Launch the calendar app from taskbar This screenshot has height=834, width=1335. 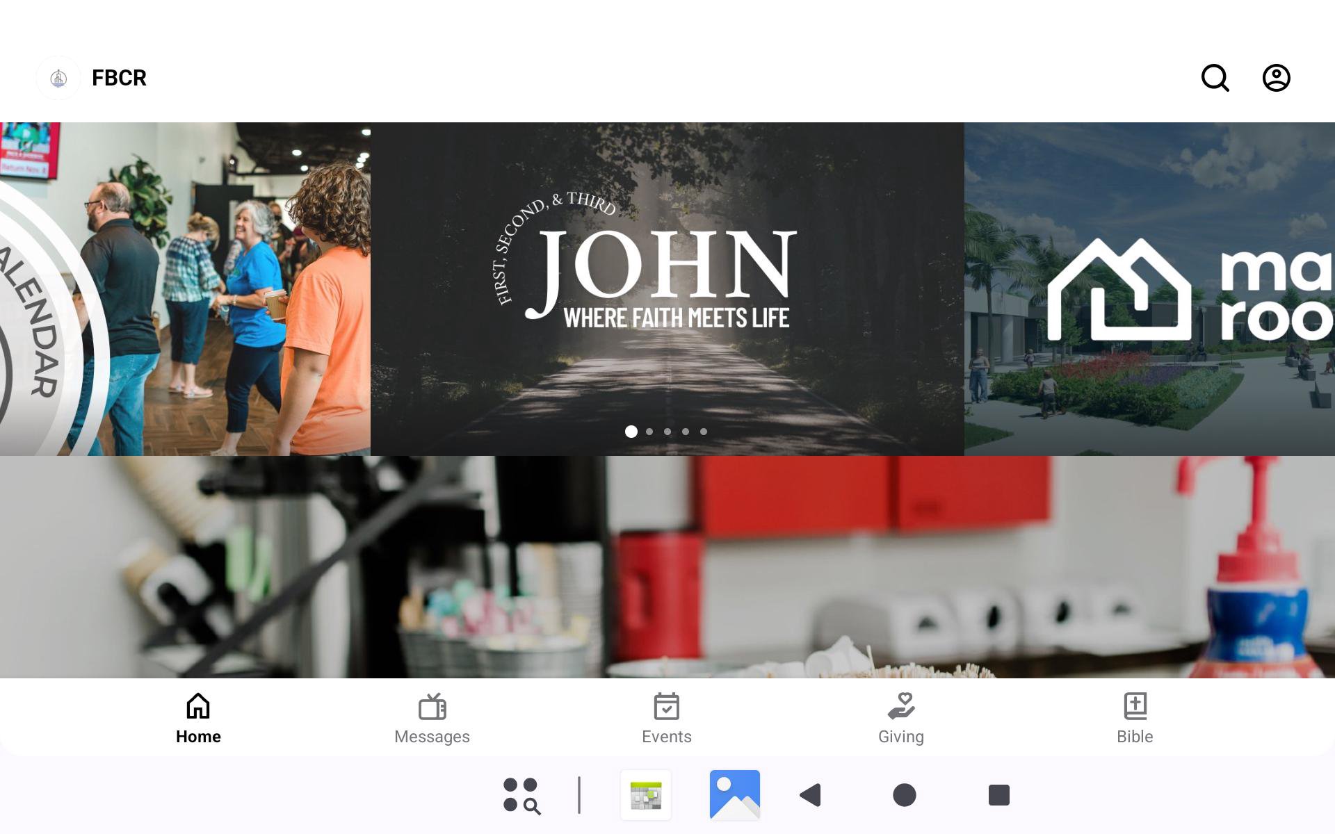click(x=646, y=795)
